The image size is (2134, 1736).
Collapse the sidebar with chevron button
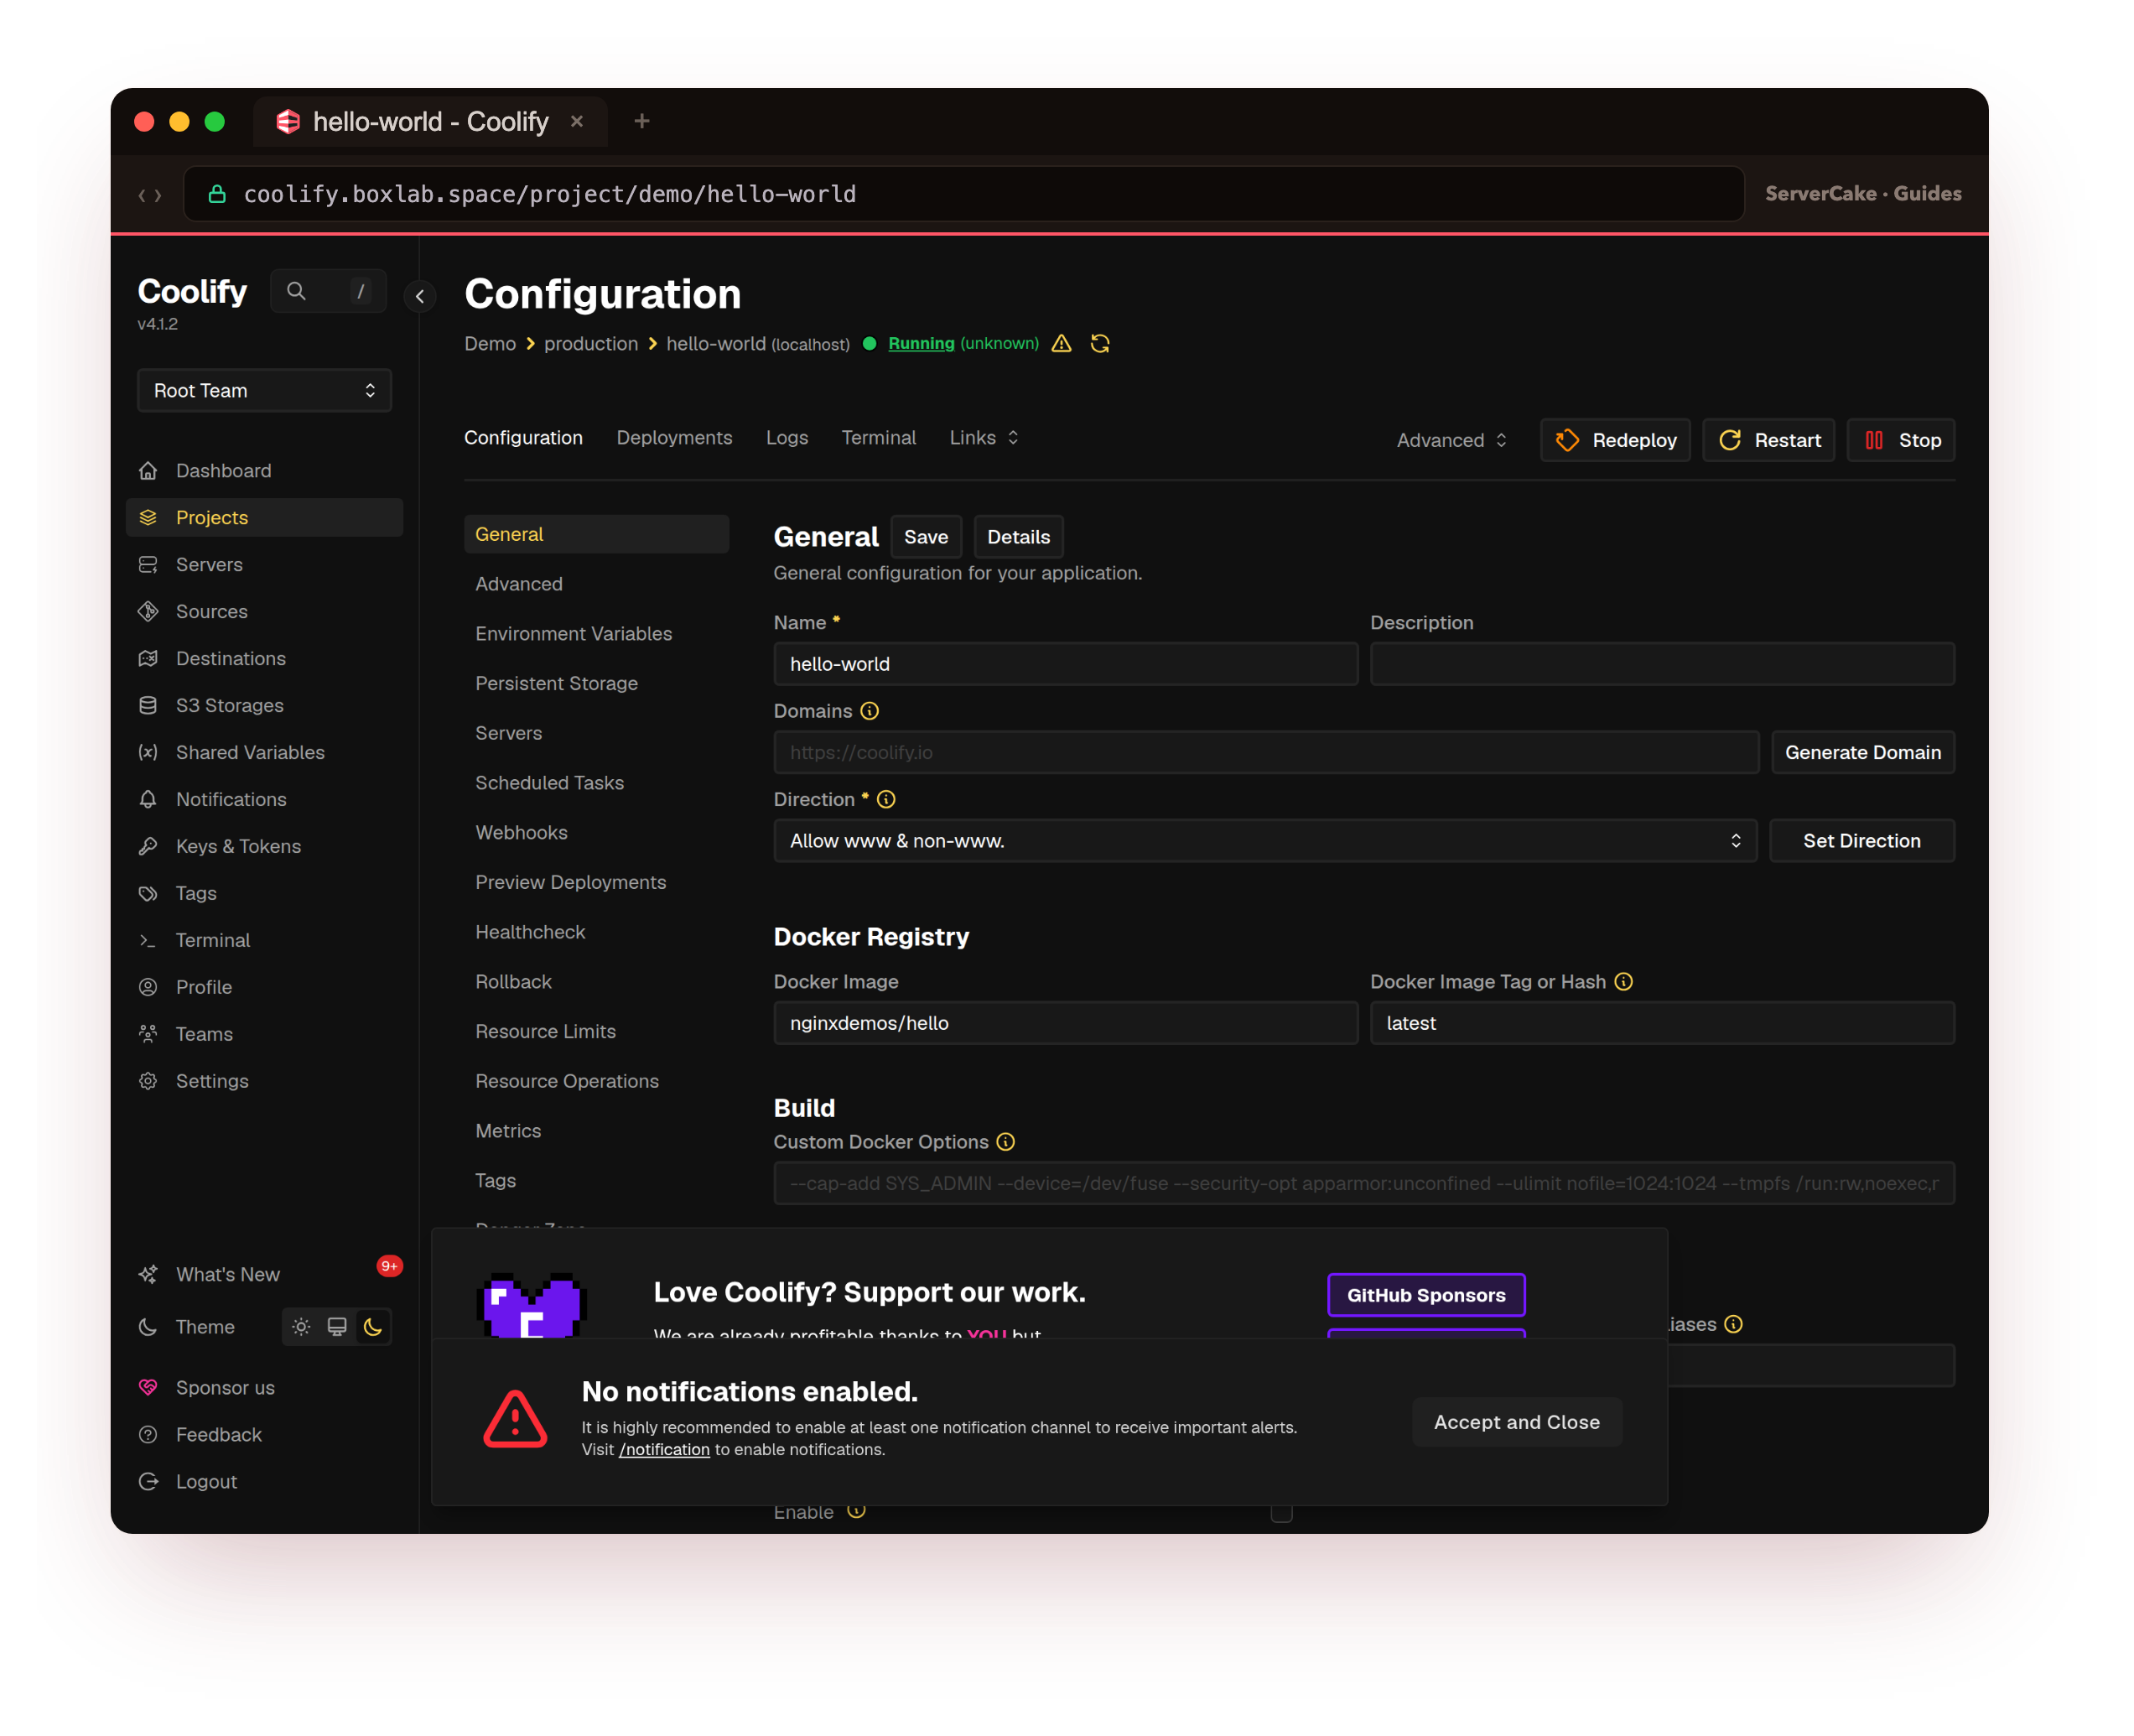tap(420, 296)
